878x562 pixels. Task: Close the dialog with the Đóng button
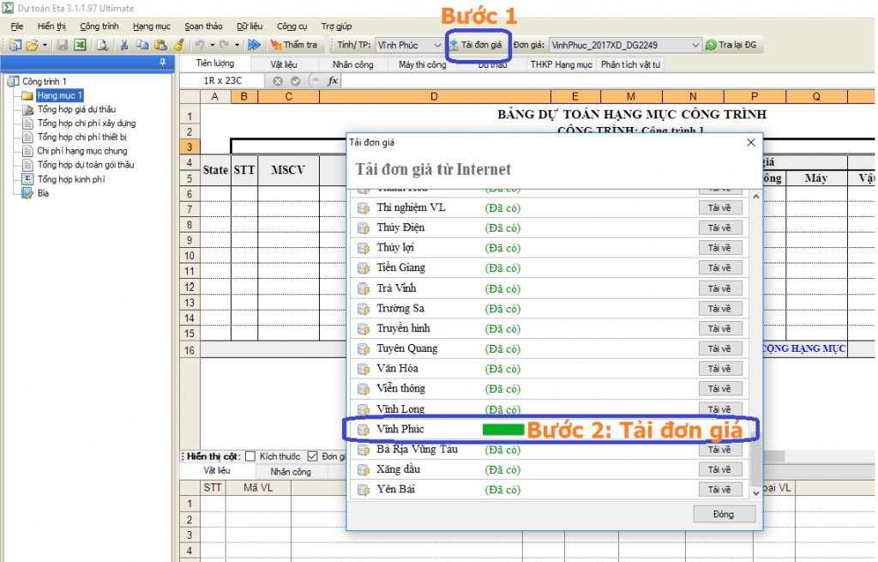point(725,513)
